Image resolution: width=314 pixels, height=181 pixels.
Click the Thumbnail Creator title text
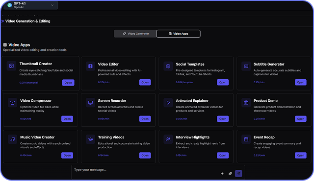(36, 64)
